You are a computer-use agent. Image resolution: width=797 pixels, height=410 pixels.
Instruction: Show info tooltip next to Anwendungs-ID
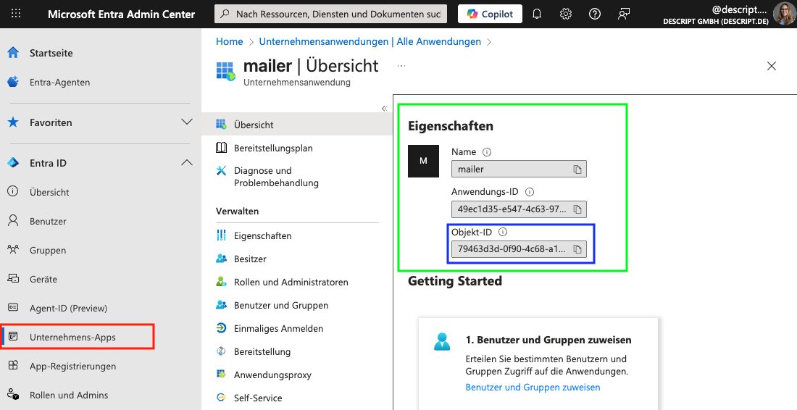(529, 192)
